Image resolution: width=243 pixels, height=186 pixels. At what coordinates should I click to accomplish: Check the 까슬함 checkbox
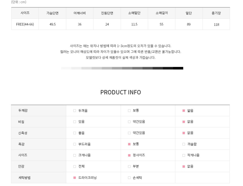click(x=184, y=144)
